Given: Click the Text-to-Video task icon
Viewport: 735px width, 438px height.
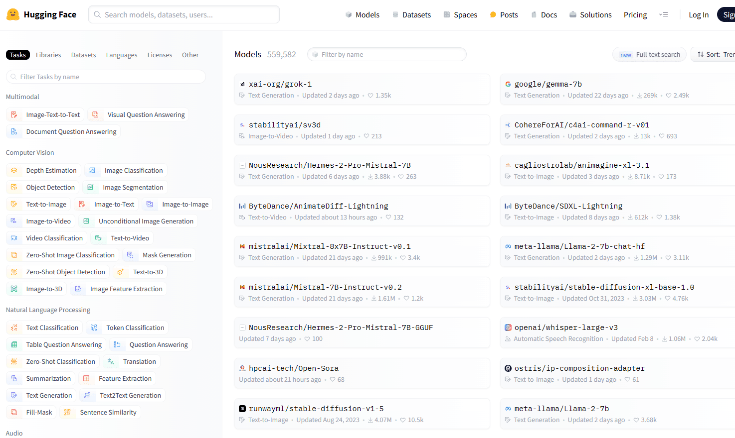Looking at the screenshot, I should tap(99, 238).
